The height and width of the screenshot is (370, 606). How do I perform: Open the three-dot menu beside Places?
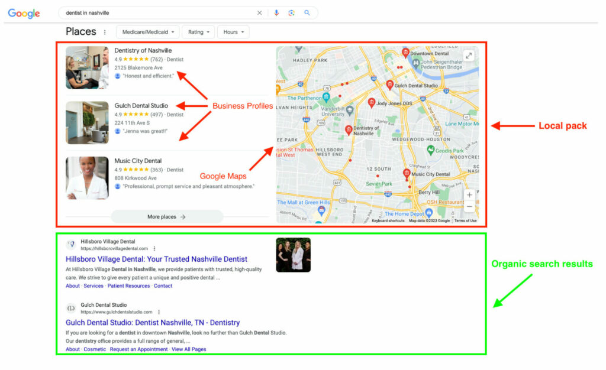(x=105, y=32)
